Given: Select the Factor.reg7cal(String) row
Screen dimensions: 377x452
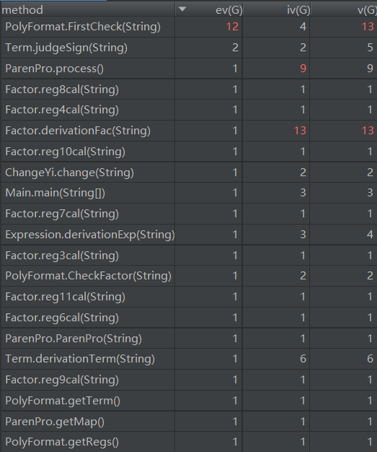Looking at the screenshot, I should coord(189,214).
